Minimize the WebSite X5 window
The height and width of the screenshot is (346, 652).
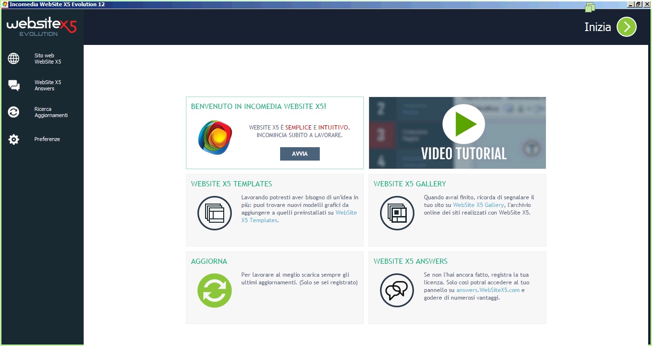pyautogui.click(x=631, y=4)
